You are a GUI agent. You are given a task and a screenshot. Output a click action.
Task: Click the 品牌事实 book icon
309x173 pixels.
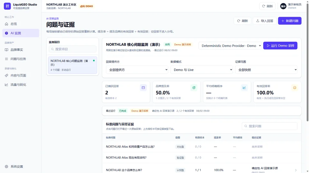(6, 50)
